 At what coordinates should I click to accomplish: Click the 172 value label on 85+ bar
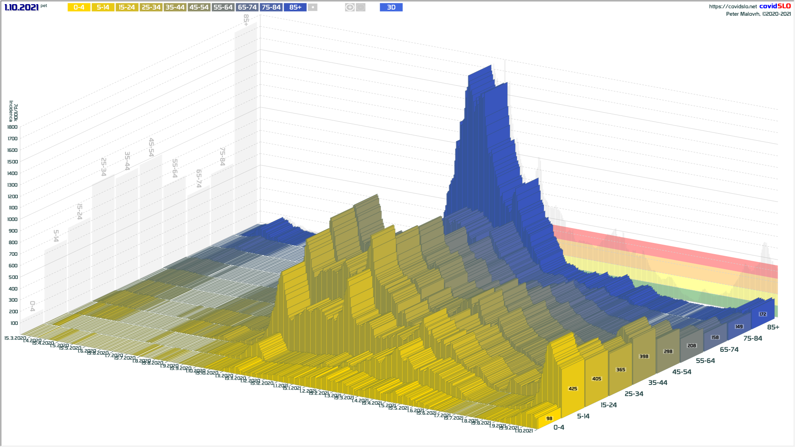coord(763,314)
